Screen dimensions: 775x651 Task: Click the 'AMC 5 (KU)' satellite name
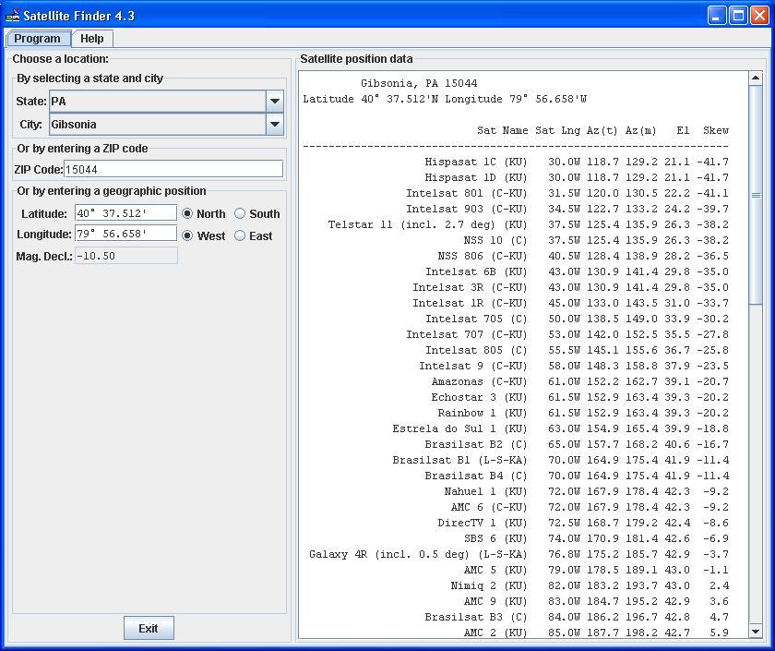coord(495,571)
